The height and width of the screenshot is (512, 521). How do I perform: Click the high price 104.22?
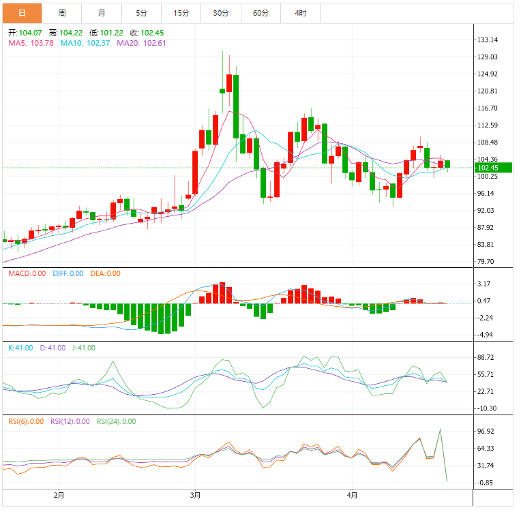click(x=71, y=33)
